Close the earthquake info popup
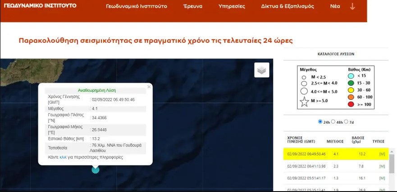 (x=149, y=87)
